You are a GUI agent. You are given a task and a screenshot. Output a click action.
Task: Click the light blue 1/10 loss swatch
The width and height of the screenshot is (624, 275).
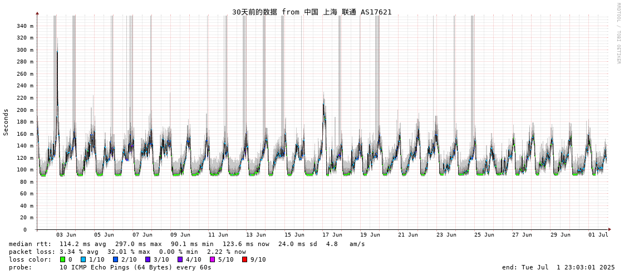[83, 259]
